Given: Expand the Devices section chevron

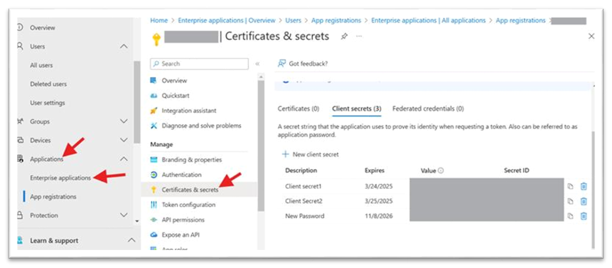Looking at the screenshot, I should pyautogui.click(x=124, y=140).
